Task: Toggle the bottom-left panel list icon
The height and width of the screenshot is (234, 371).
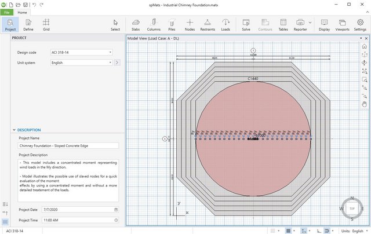Action: coord(5,222)
